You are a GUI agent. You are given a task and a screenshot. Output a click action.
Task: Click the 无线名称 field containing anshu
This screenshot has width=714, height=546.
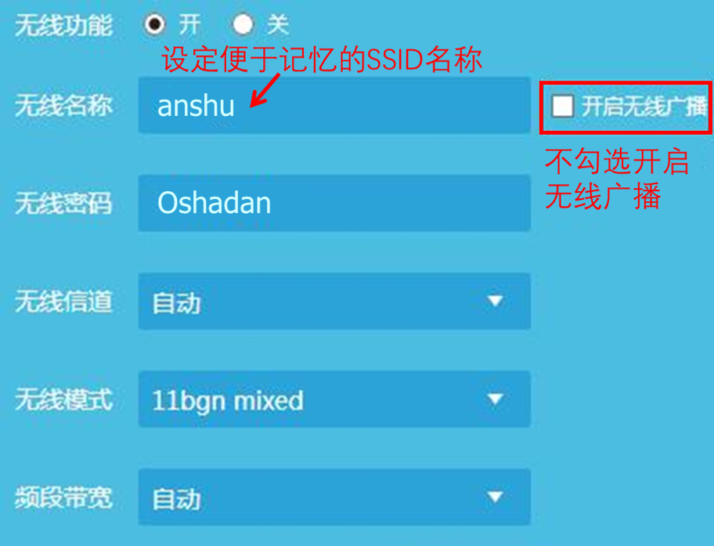coord(335,105)
